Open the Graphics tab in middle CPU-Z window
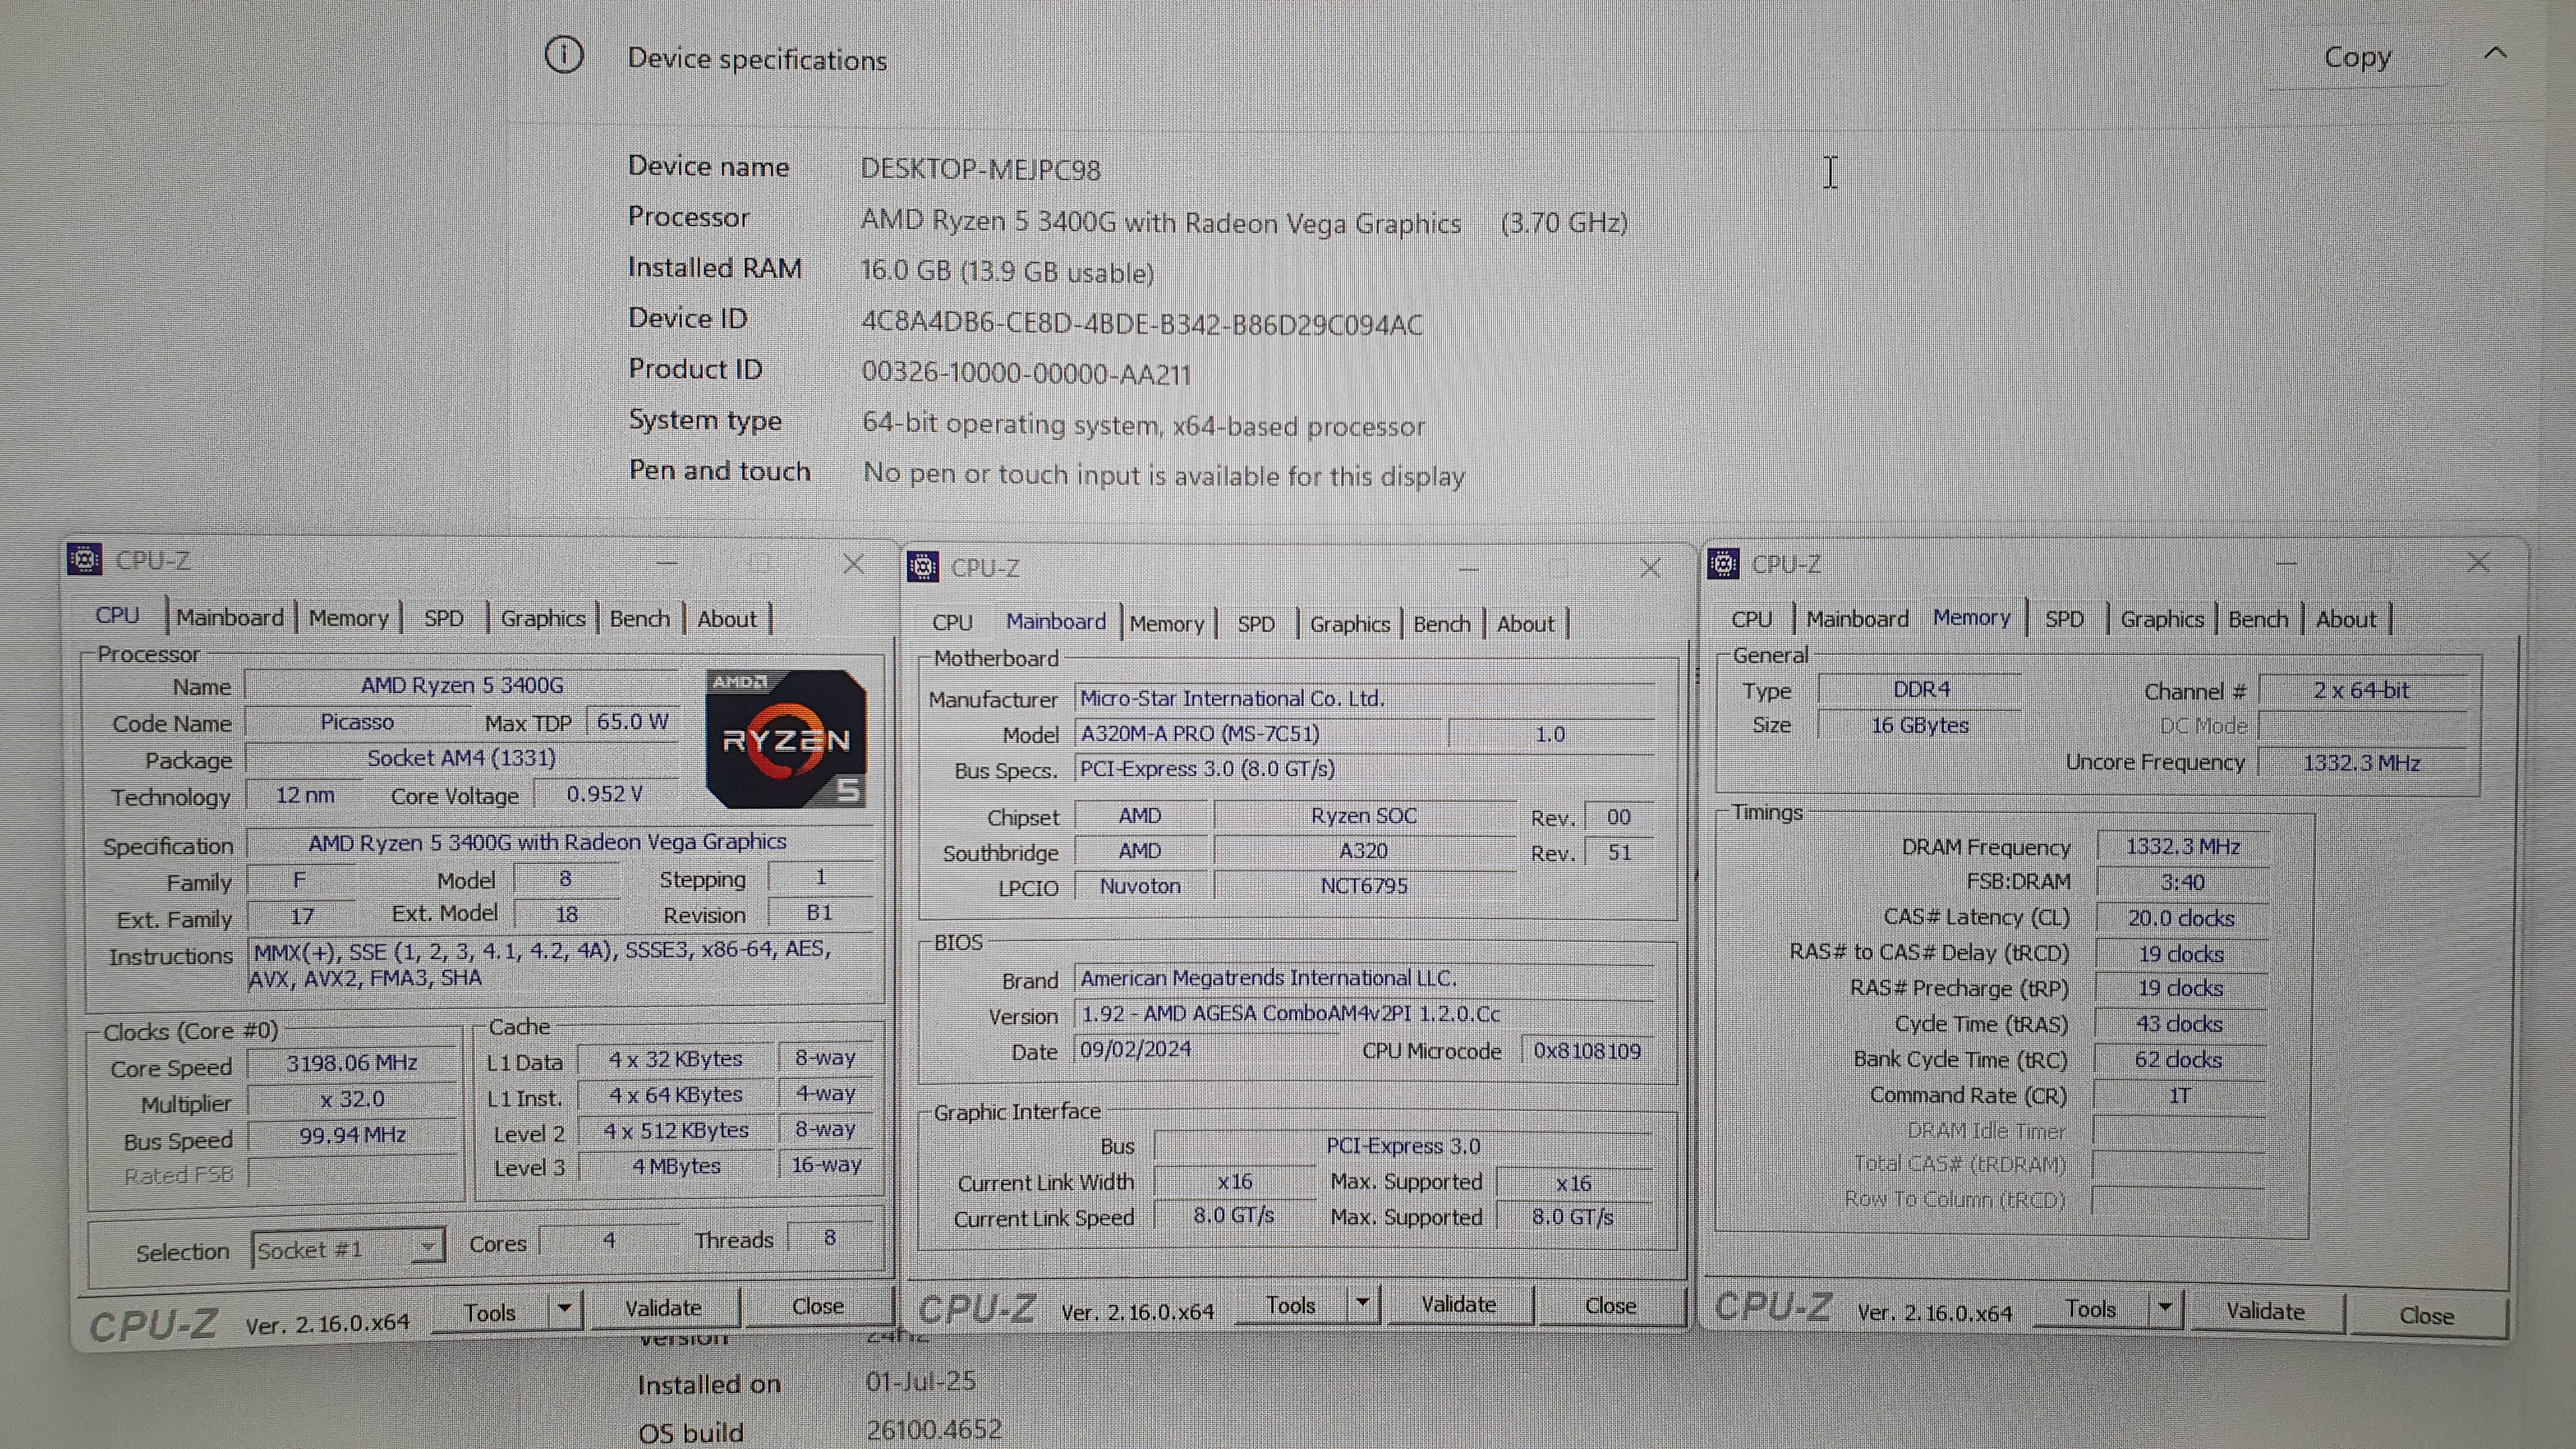This screenshot has width=2576, height=1449. click(x=1349, y=624)
